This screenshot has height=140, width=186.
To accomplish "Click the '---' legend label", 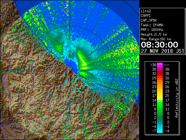I will 166,65.
